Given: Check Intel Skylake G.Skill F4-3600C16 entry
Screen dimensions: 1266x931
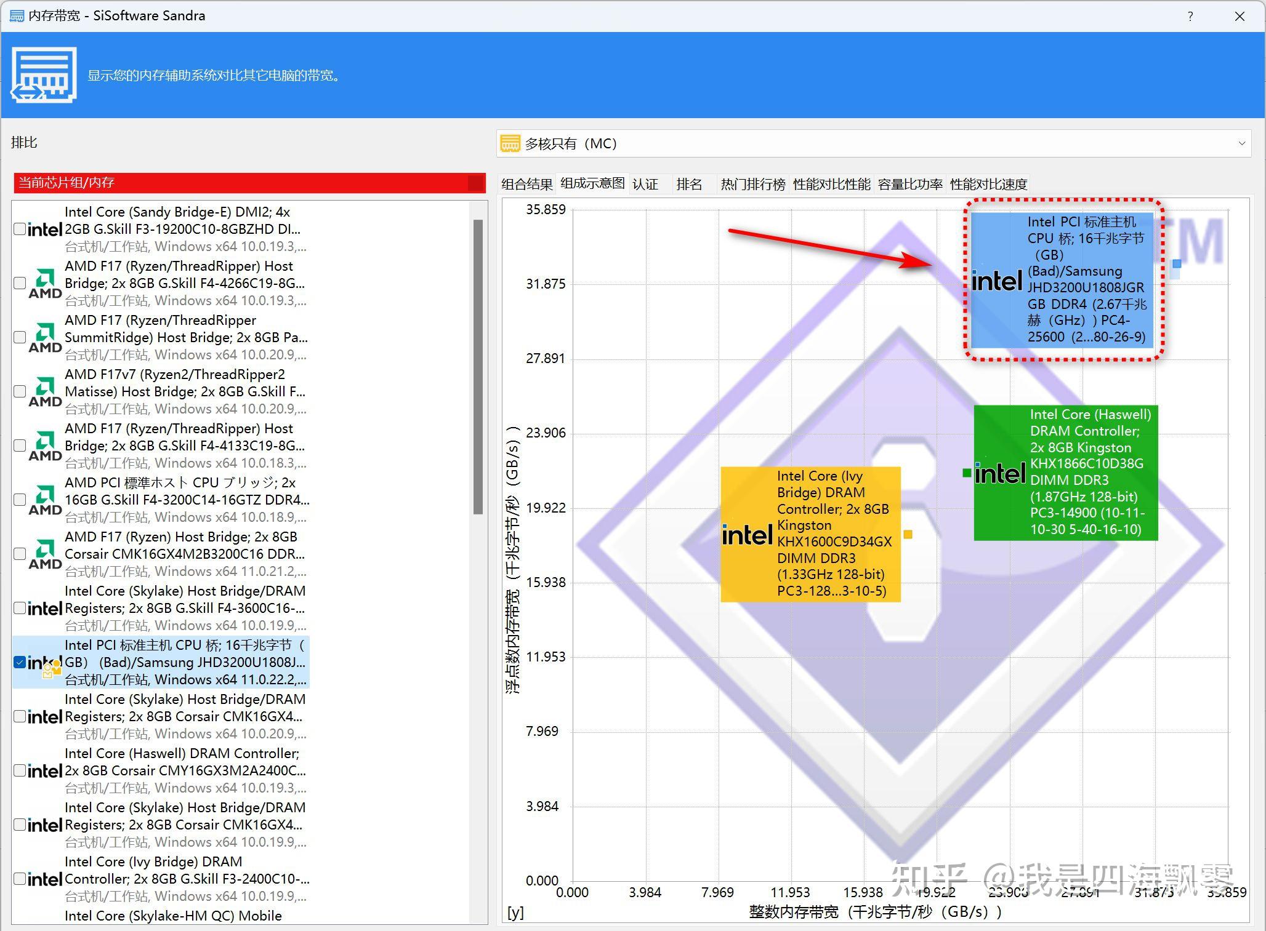Looking at the screenshot, I should pos(20,608).
